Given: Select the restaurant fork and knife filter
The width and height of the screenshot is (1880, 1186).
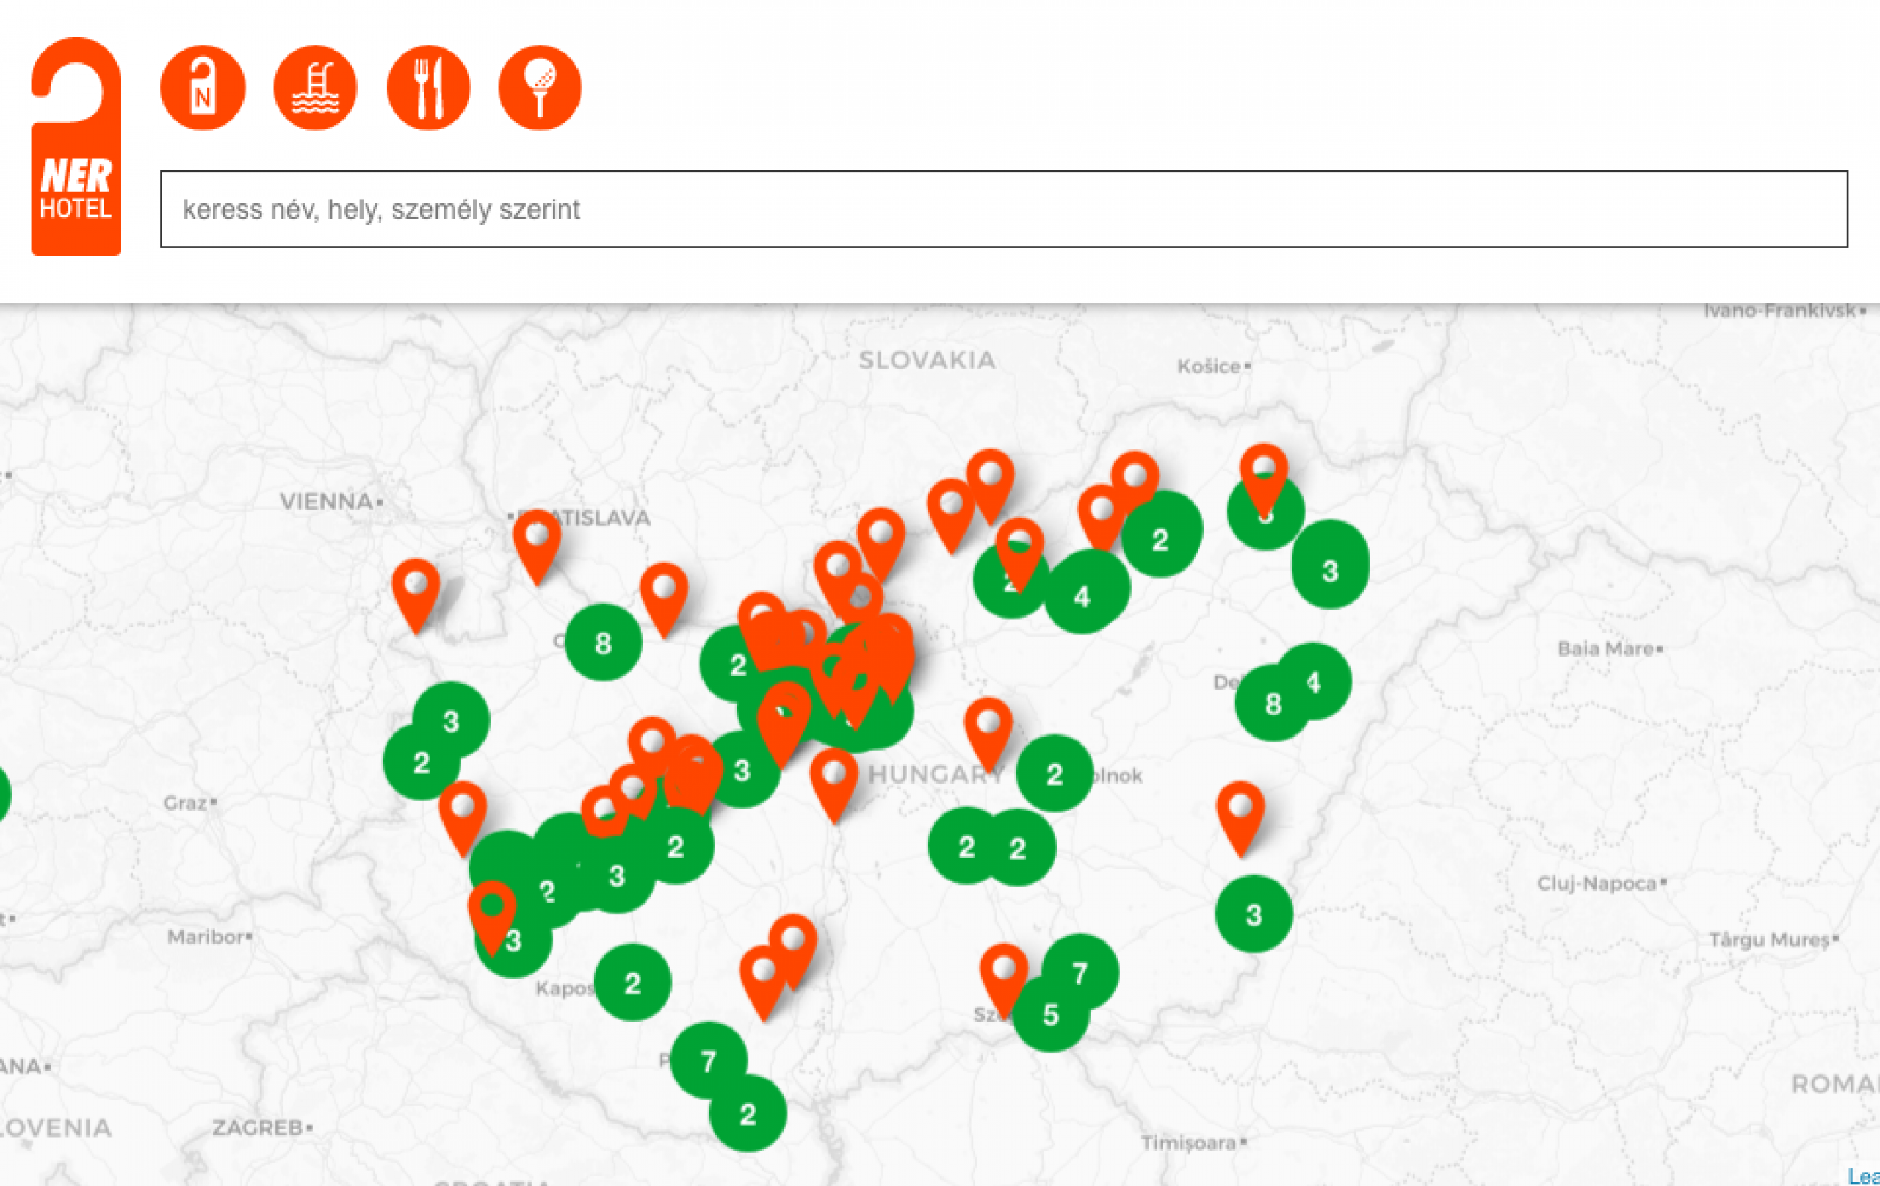Looking at the screenshot, I should [428, 87].
